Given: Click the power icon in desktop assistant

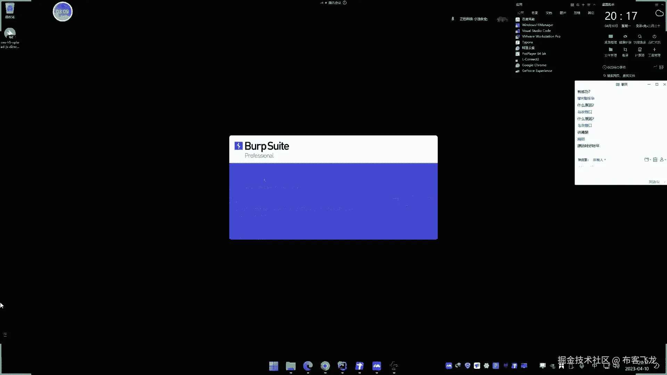Looking at the screenshot, I should click(x=654, y=36).
